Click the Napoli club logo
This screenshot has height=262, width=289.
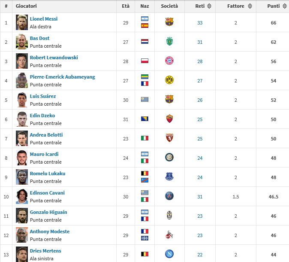click(169, 254)
